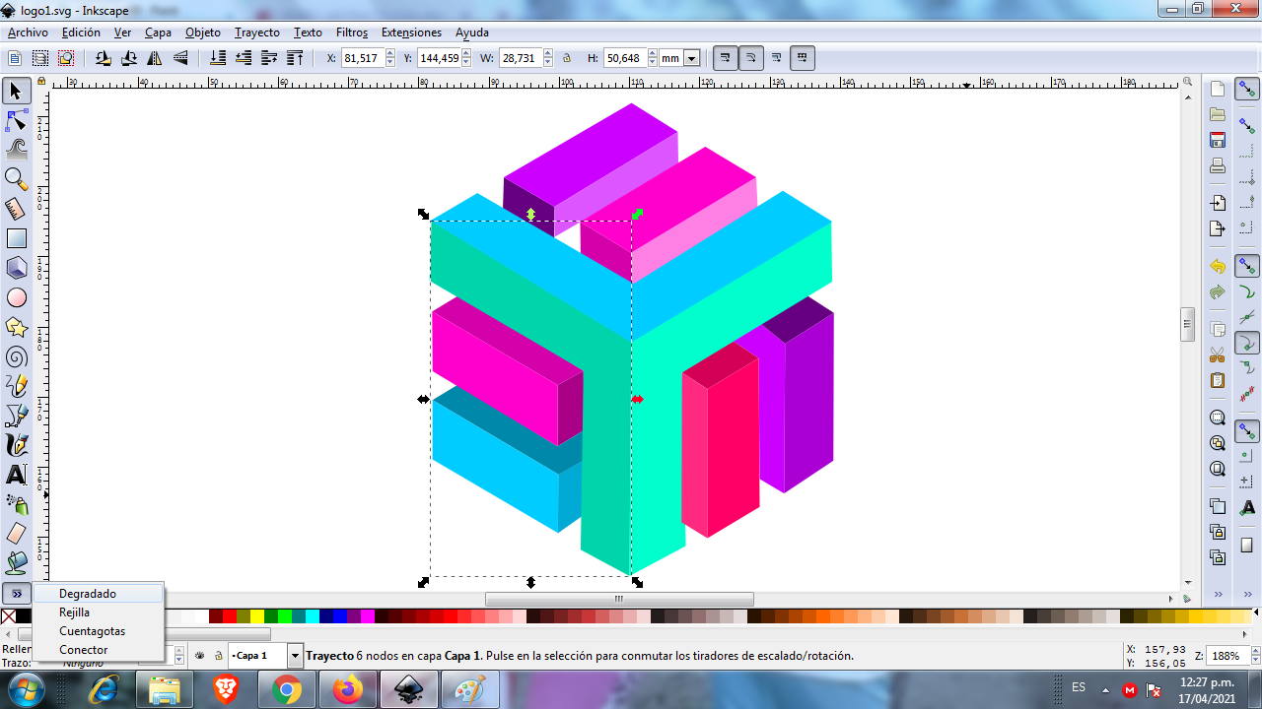This screenshot has height=709, width=1262.
Task: Click Select all objects icon
Action: (15, 58)
